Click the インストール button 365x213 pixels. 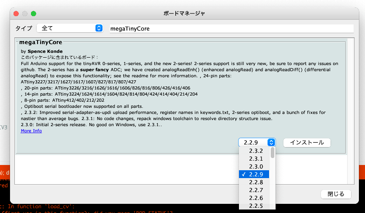(307, 143)
